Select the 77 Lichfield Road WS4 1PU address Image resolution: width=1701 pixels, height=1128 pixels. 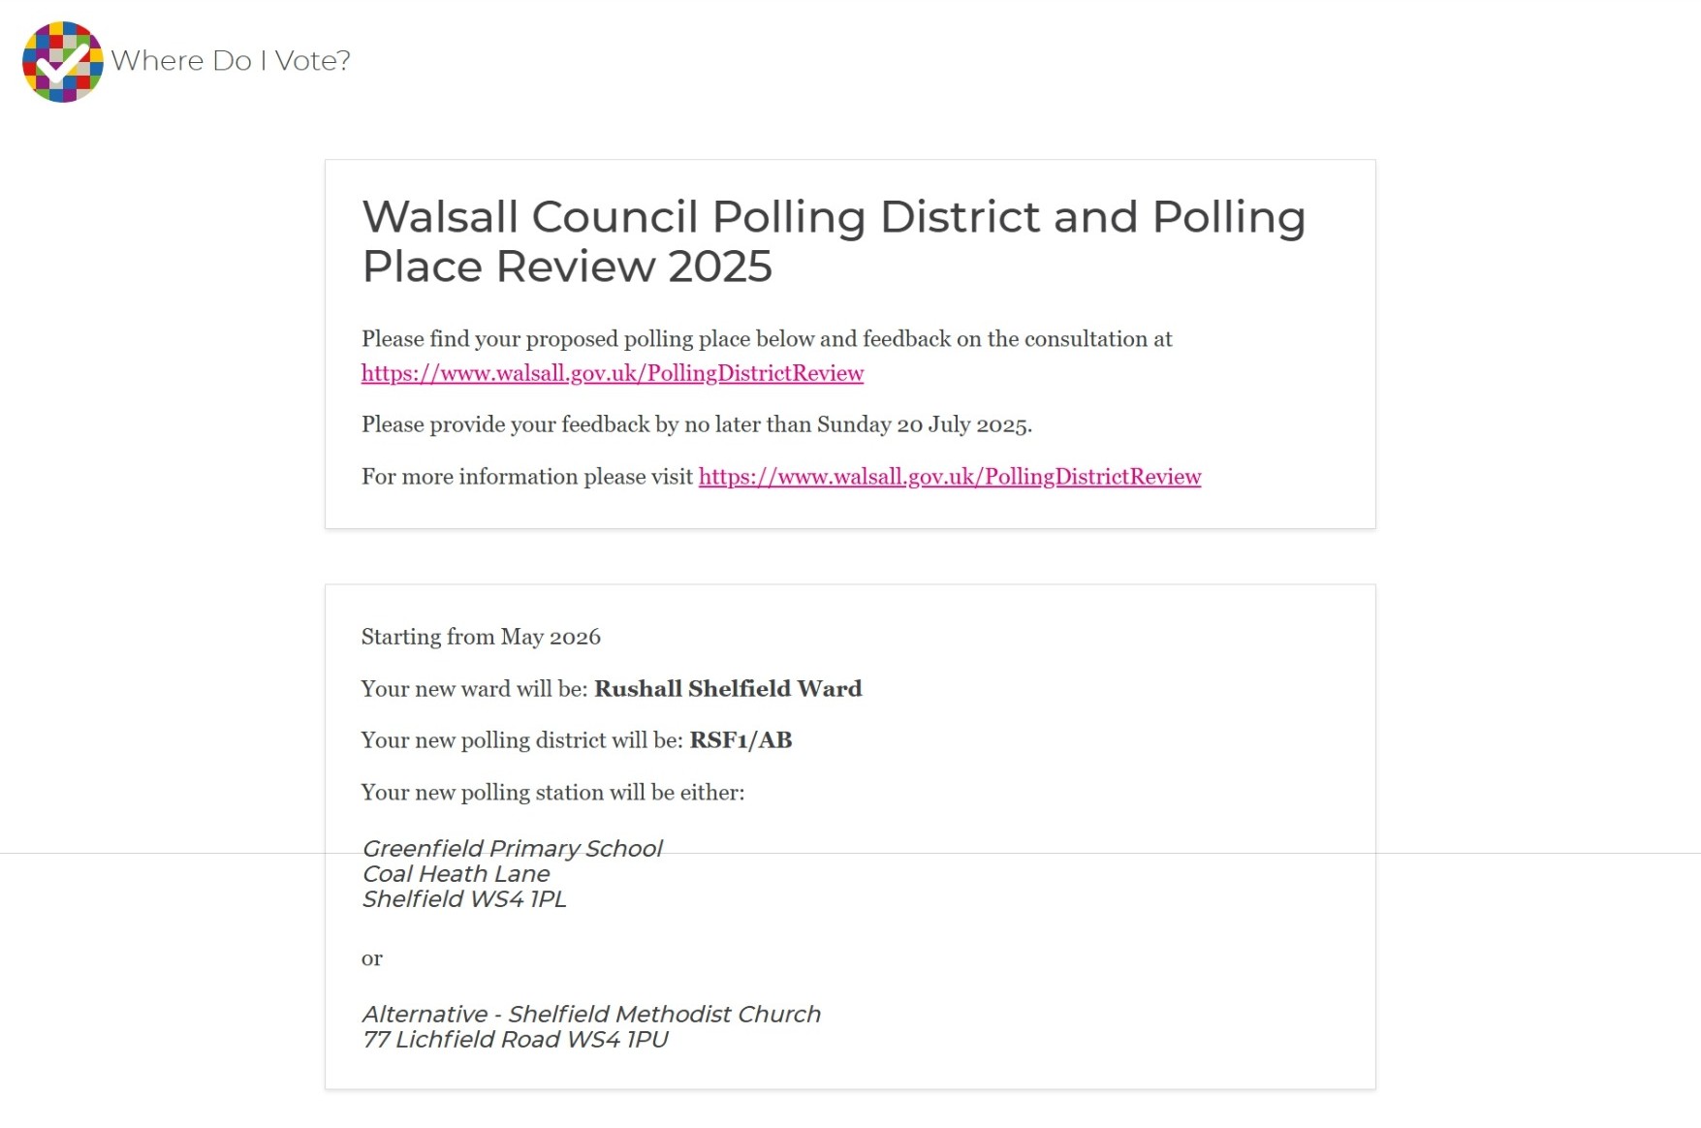click(515, 1040)
